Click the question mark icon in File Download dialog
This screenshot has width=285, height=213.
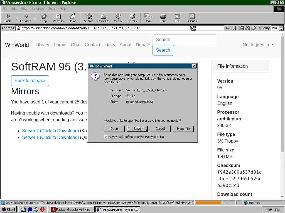(x=95, y=77)
